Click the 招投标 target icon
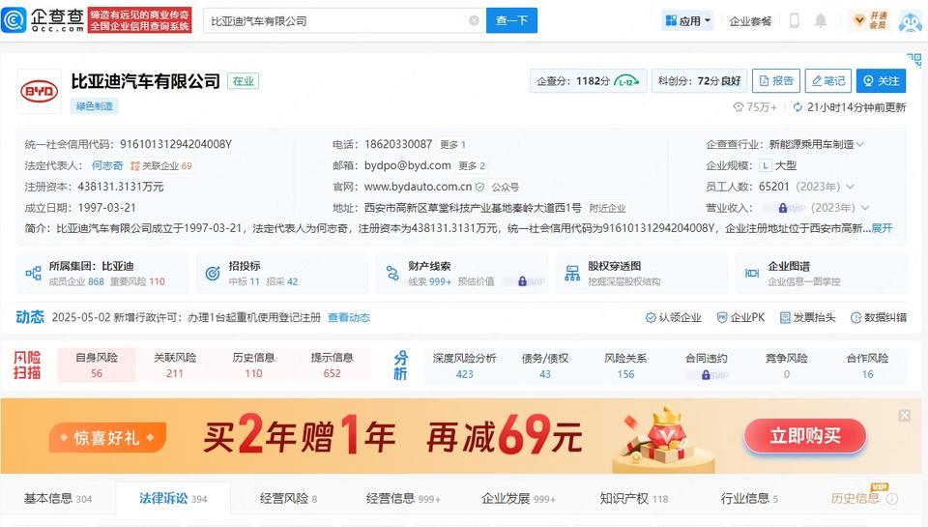928x527 pixels. click(213, 273)
